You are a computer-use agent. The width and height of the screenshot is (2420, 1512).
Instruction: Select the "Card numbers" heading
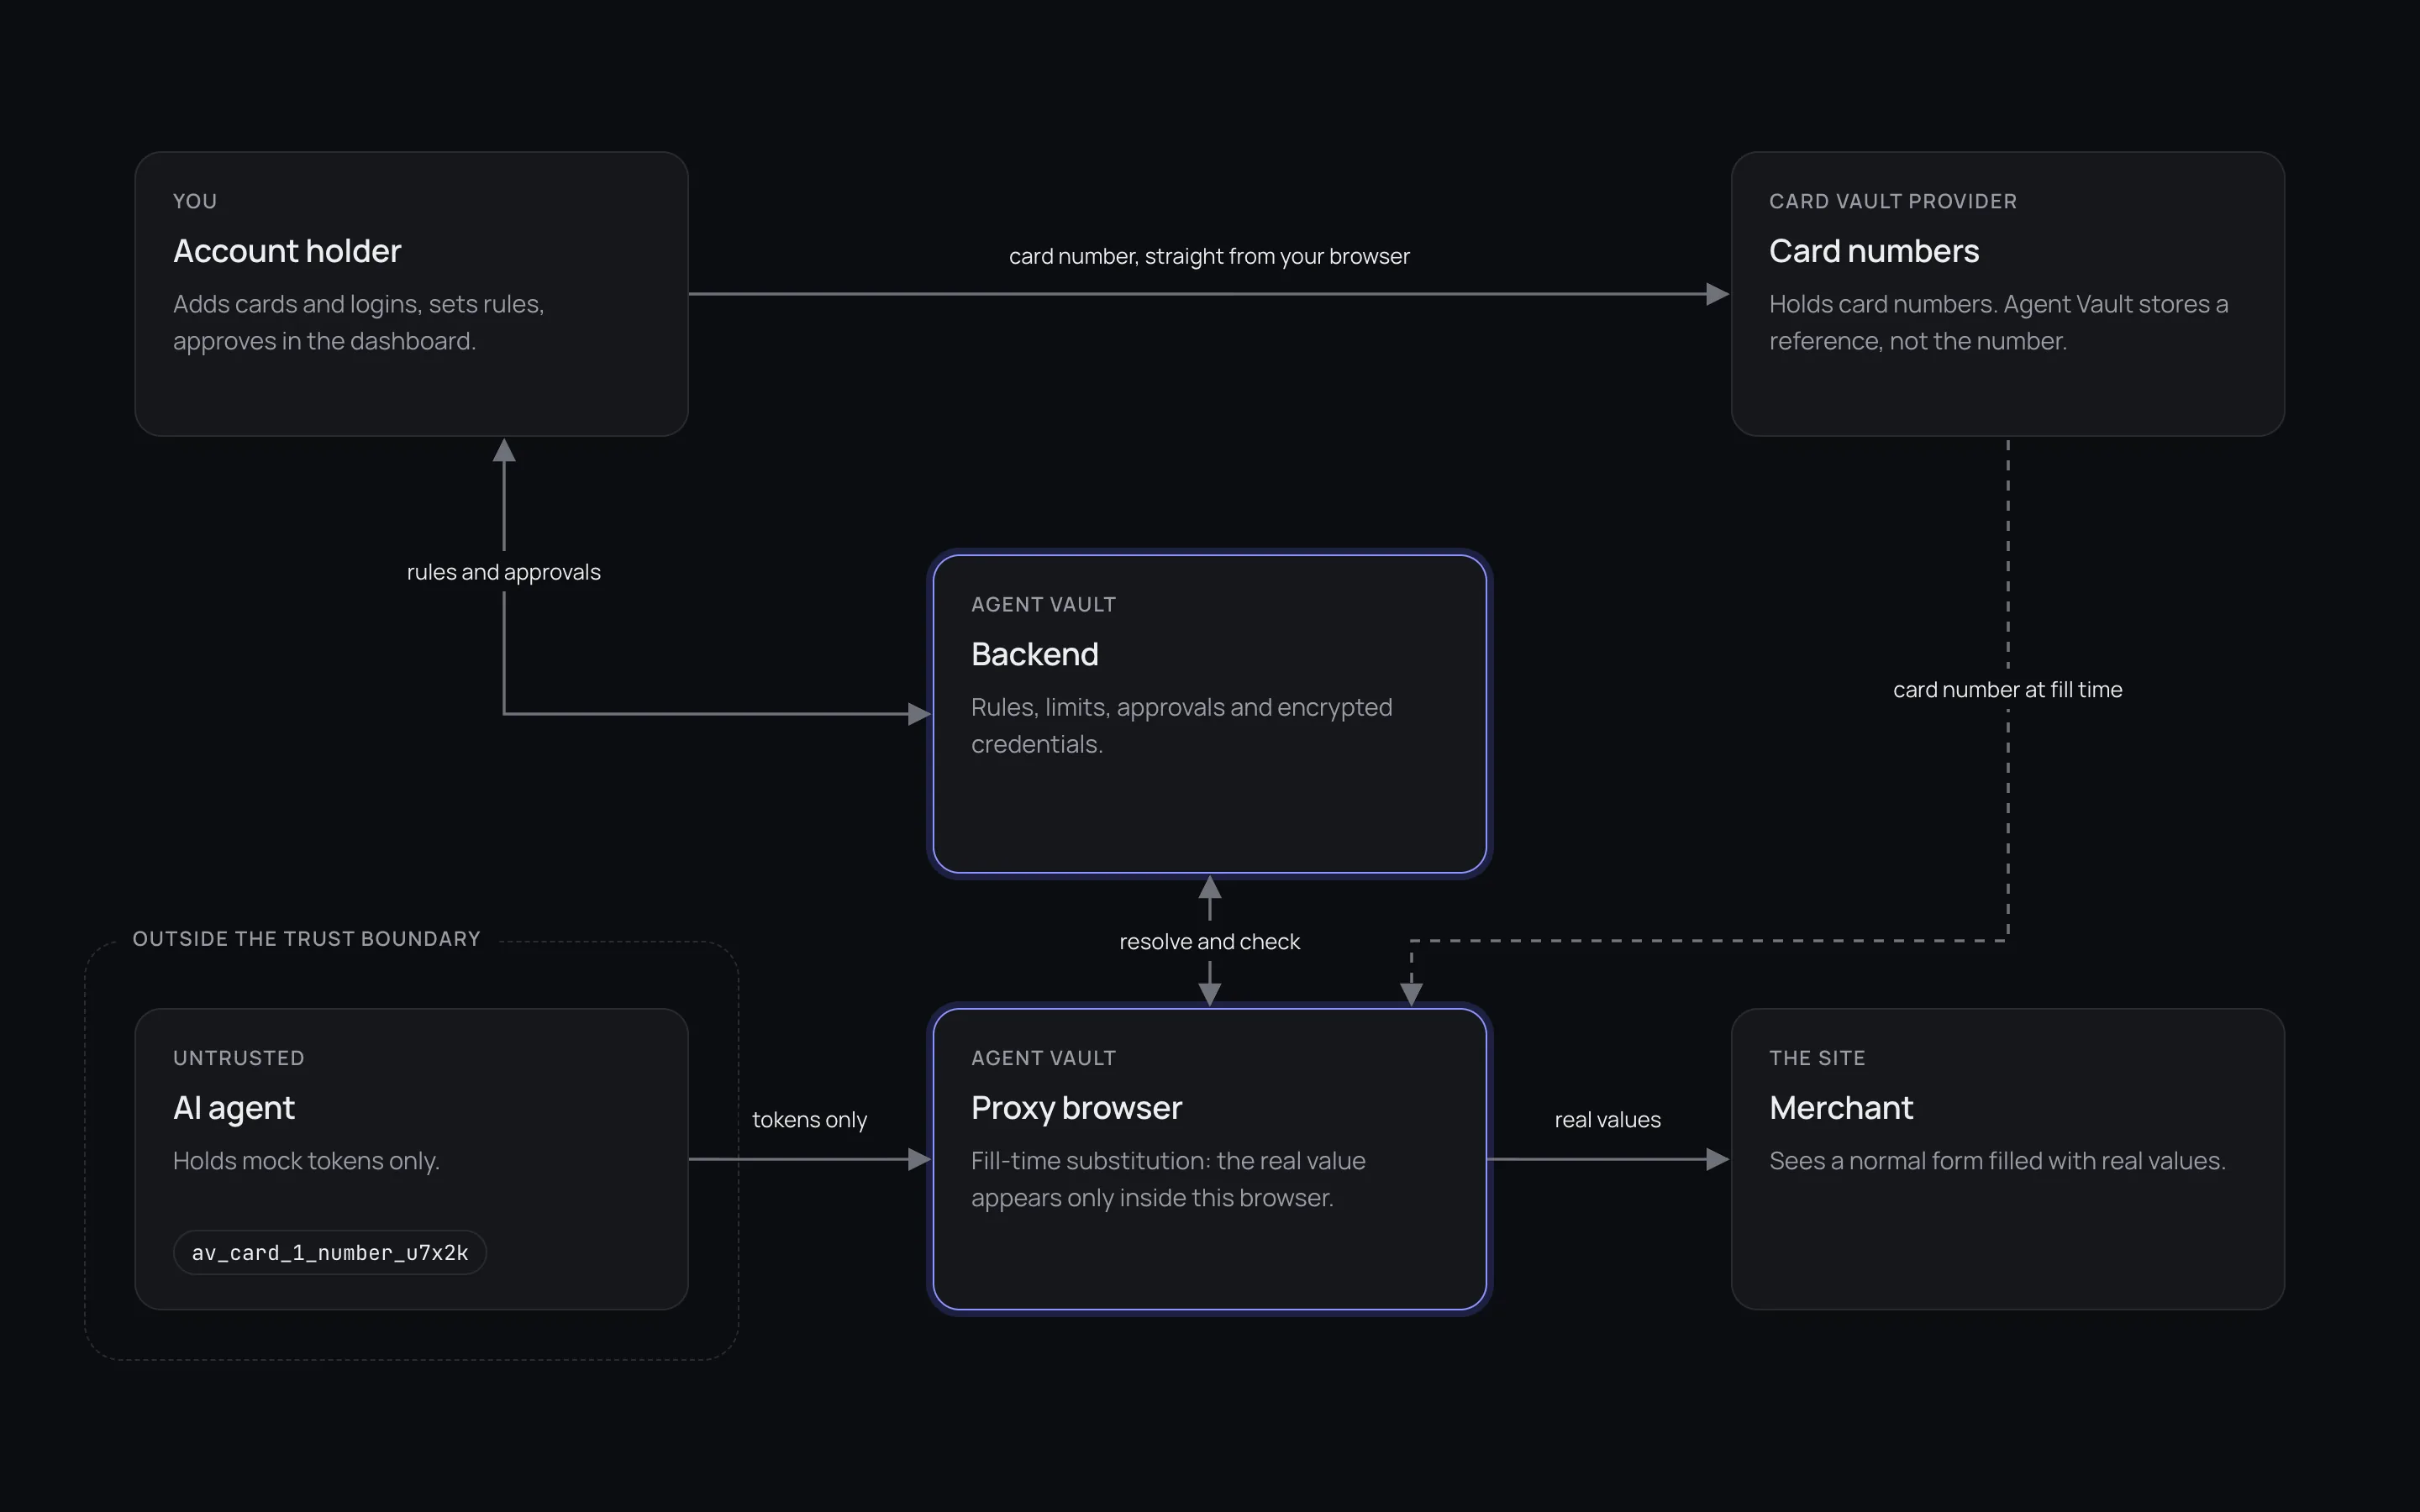point(1874,251)
